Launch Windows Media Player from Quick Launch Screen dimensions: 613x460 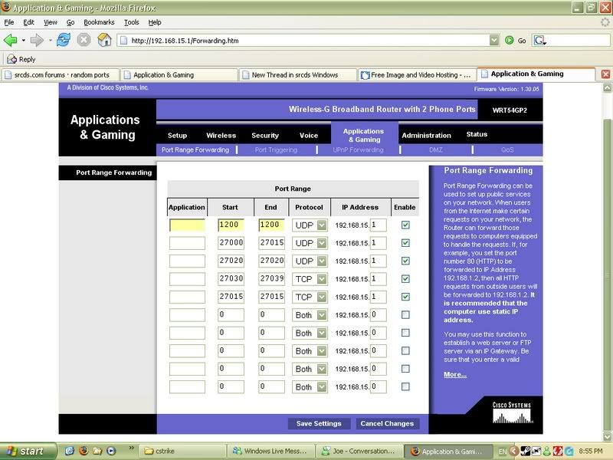tap(111, 451)
